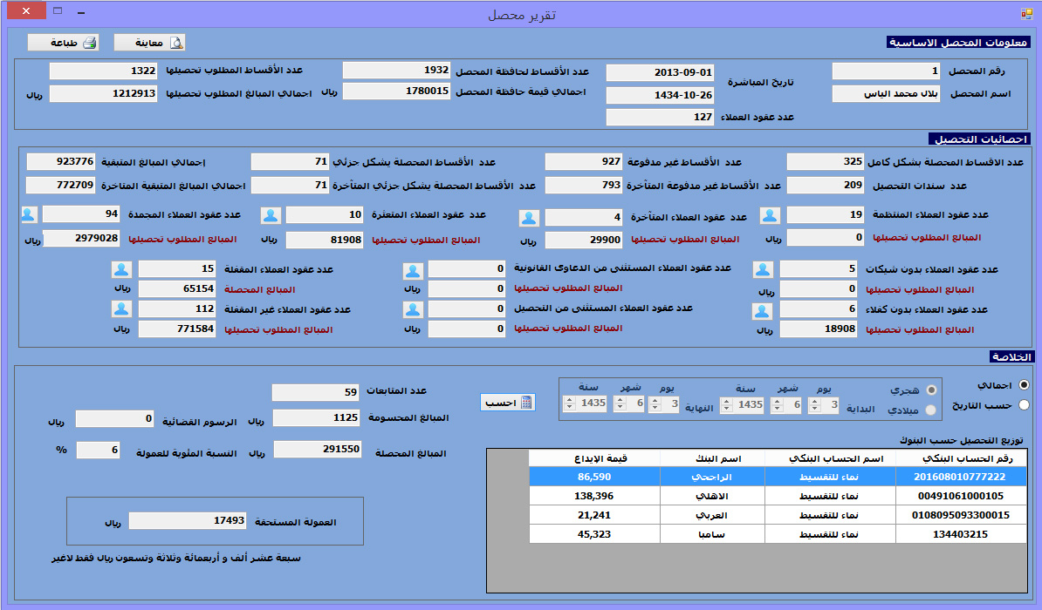
Task: Open person icon for frozen contracts (المجمدة)
Action: point(30,214)
